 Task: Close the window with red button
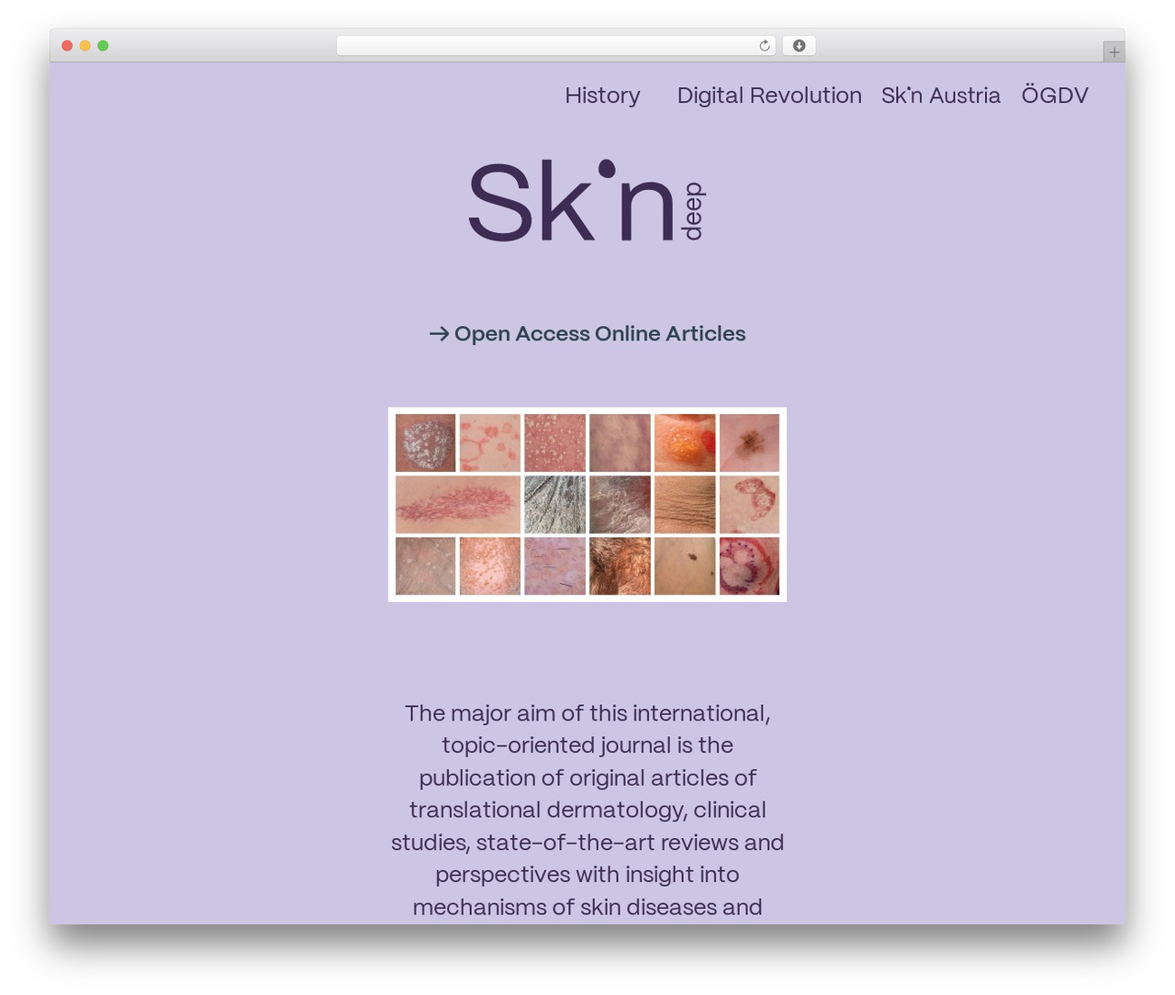pos(67,46)
